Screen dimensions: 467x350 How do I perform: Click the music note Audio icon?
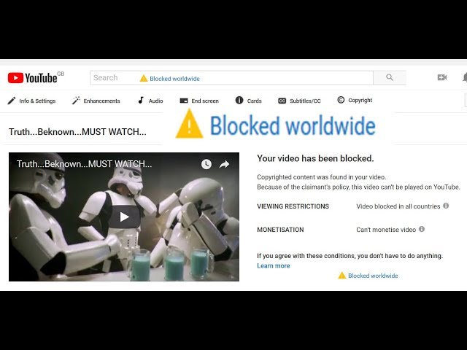(x=141, y=101)
